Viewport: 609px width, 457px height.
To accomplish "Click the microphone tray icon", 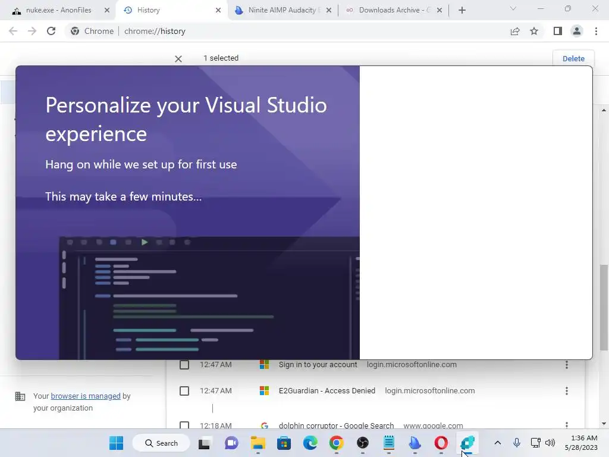I will (x=517, y=443).
